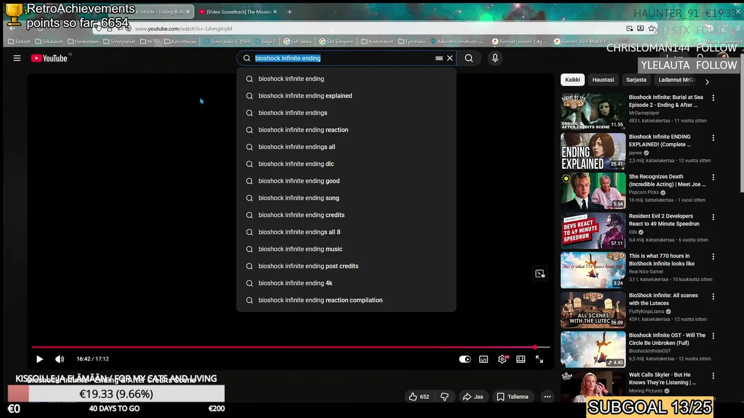Enter fullscreen mode
This screenshot has height=418, width=744.
coord(539,359)
